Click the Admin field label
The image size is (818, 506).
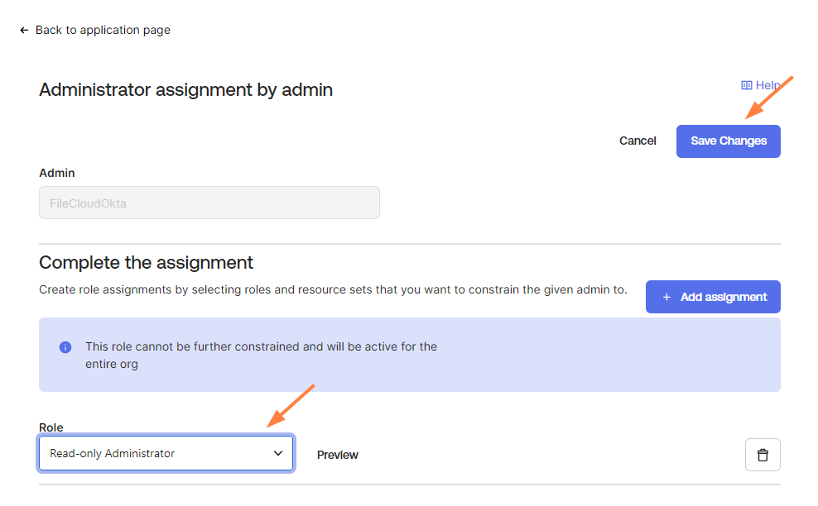pyautogui.click(x=57, y=173)
